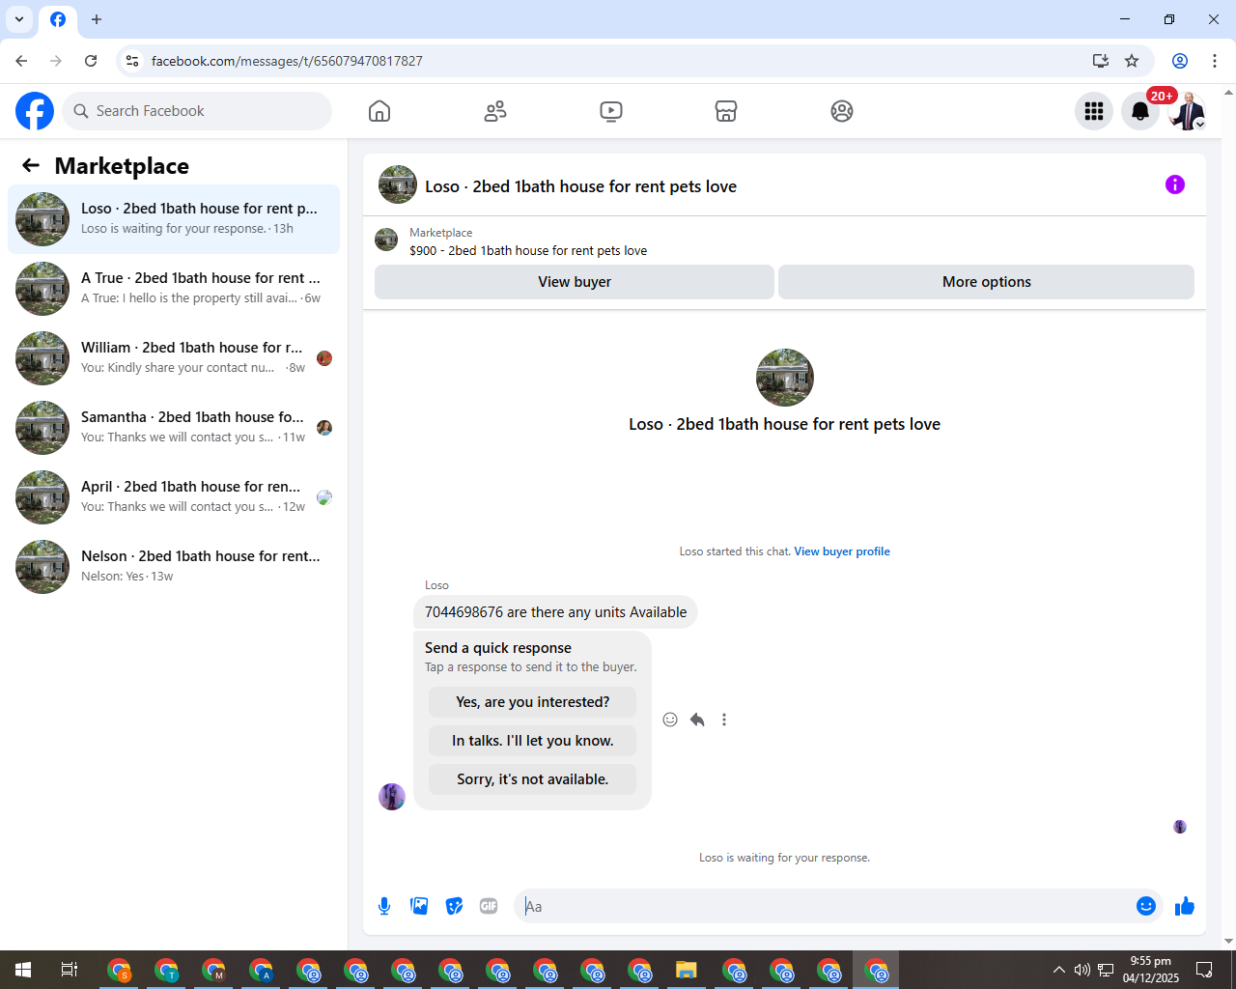Screen dimensions: 1236x989
Task: Open Chrome three-dot menu
Action: pyautogui.click(x=1215, y=61)
